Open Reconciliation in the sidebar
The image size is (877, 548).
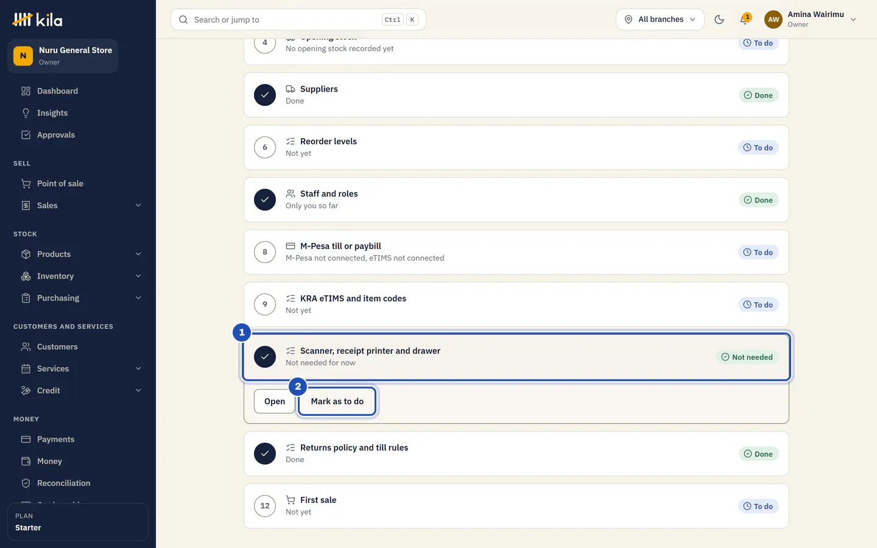click(x=78, y=483)
